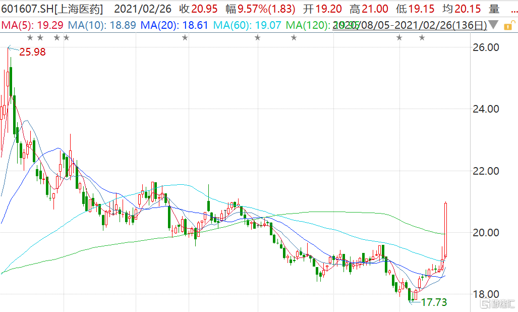This screenshot has width=518, height=312.
Task: Click the low price 低19.15
Action: coord(415,9)
